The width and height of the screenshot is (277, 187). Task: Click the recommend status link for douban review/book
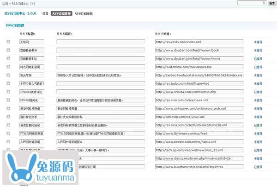click(x=258, y=50)
